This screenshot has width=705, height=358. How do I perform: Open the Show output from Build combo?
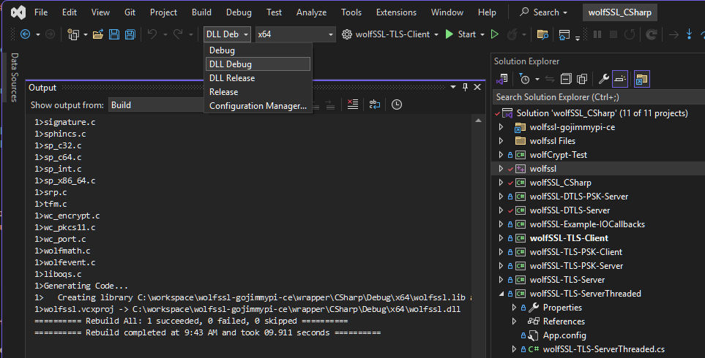156,105
